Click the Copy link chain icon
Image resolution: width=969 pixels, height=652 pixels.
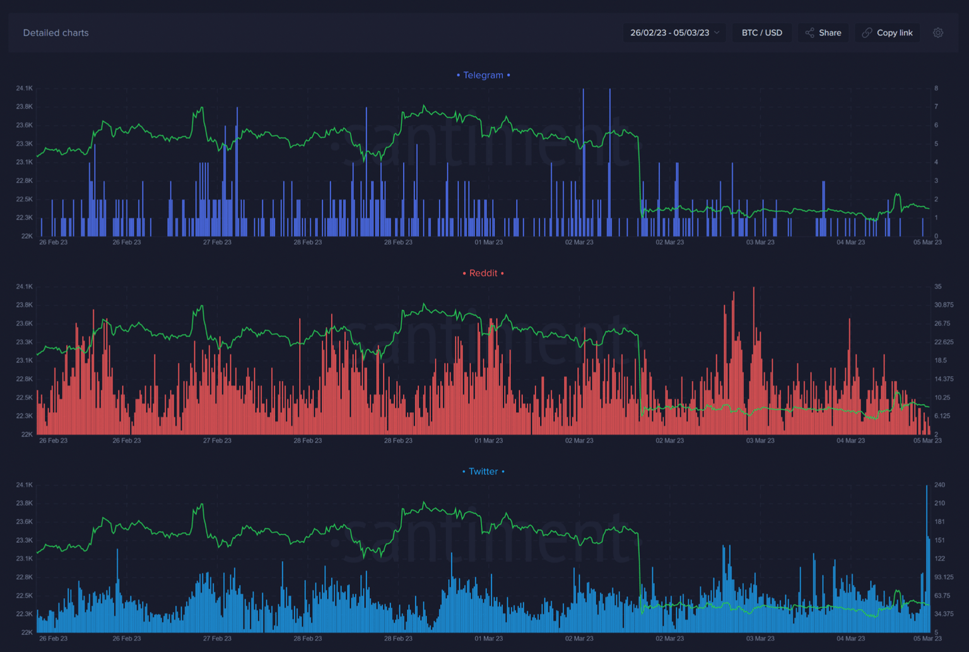coord(866,32)
